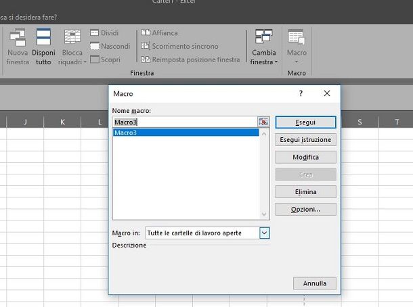Image resolution: width=413 pixels, height=307 pixels.
Task: Click the macro list scroll down arrow
Action: (x=264, y=214)
